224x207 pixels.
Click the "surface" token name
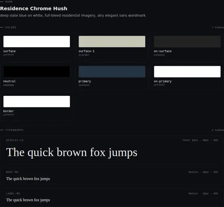9,51
